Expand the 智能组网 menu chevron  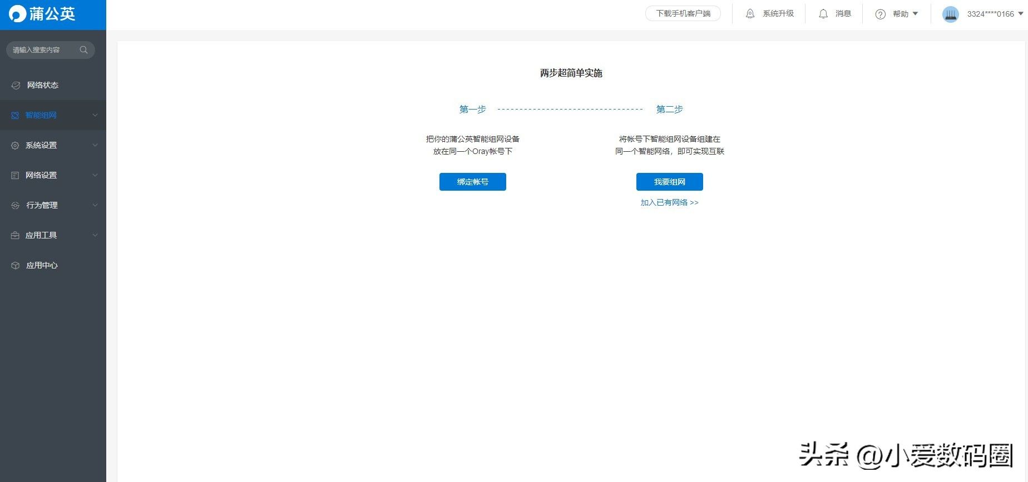pyautogui.click(x=95, y=115)
